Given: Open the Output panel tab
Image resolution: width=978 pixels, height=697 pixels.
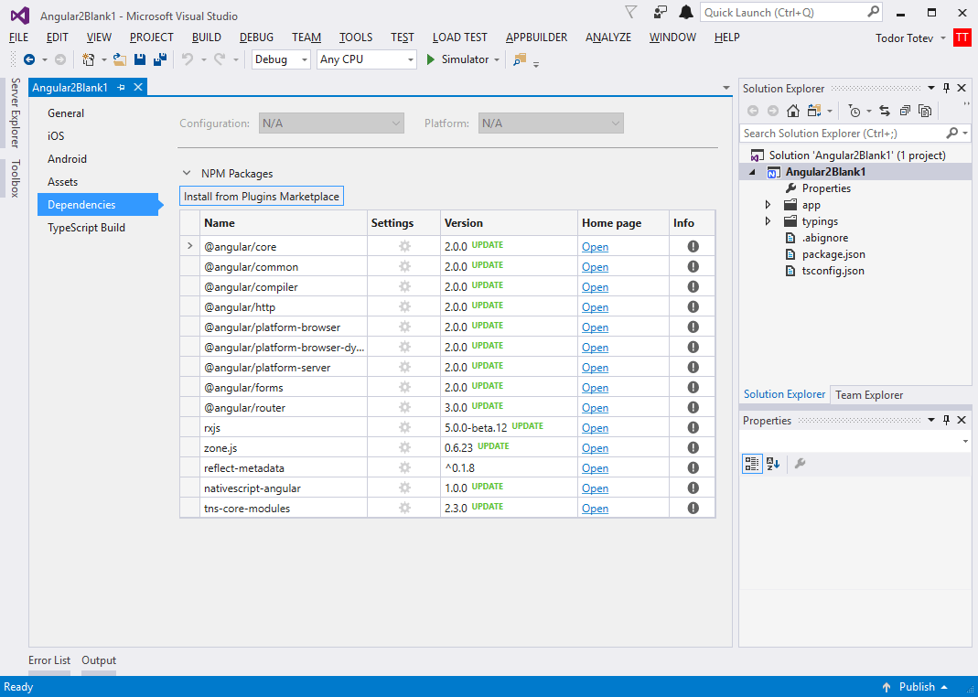Looking at the screenshot, I should [99, 660].
